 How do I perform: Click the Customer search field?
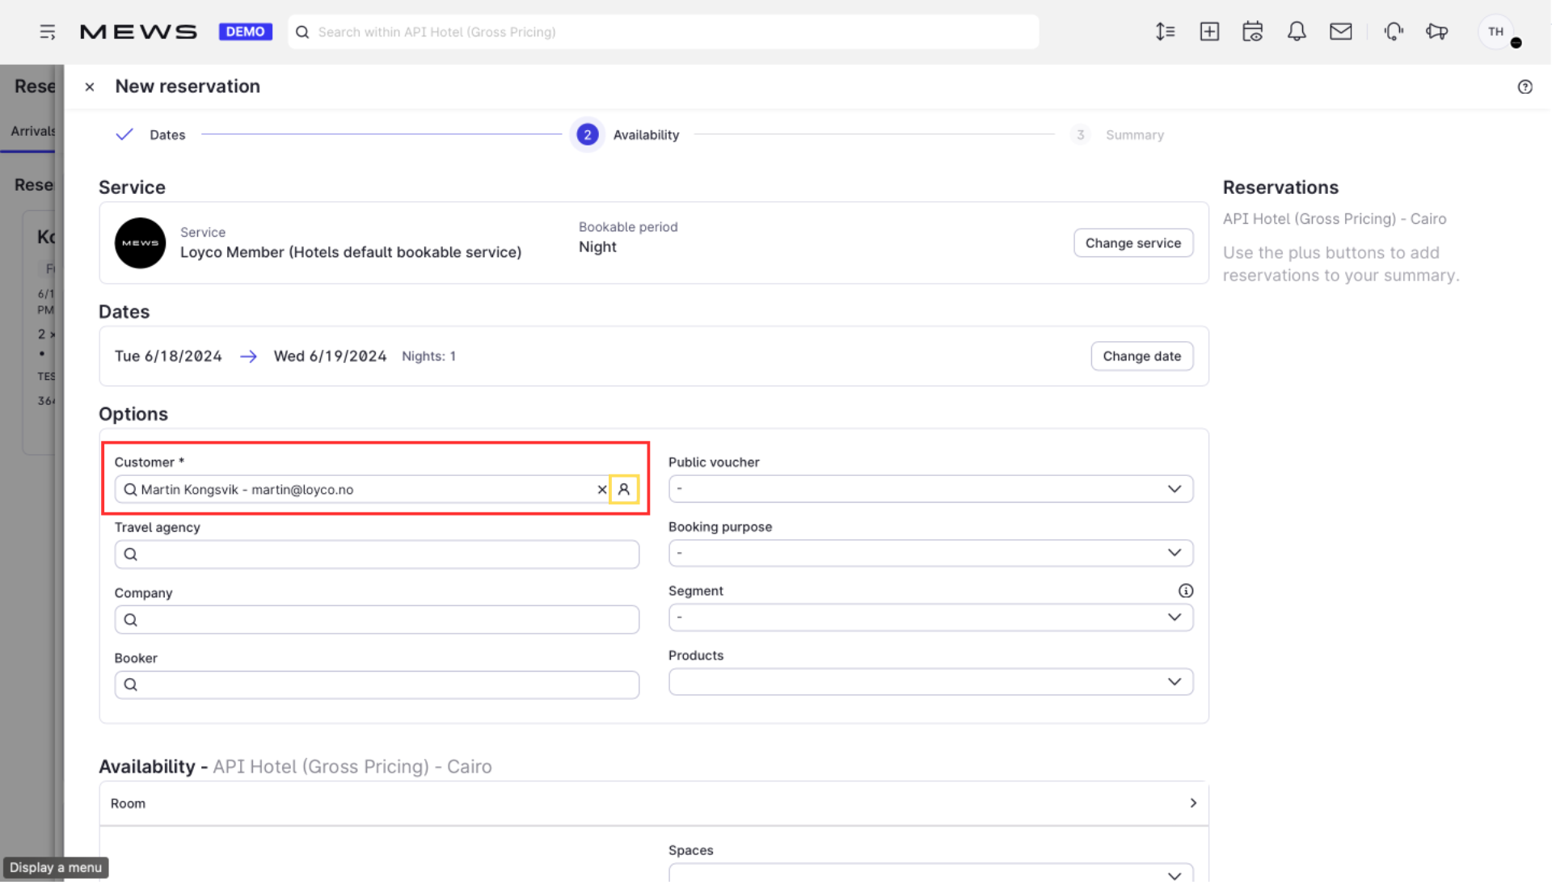click(x=361, y=490)
